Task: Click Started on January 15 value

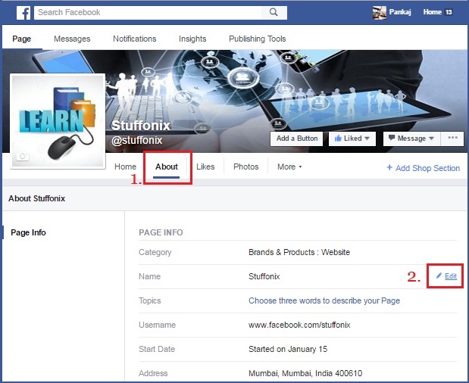Action: [x=288, y=349]
